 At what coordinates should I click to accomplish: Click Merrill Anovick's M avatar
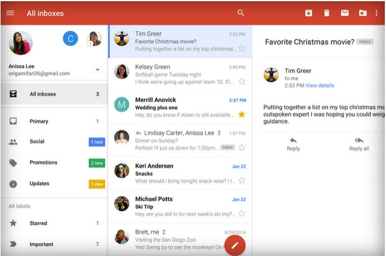pos(121,104)
